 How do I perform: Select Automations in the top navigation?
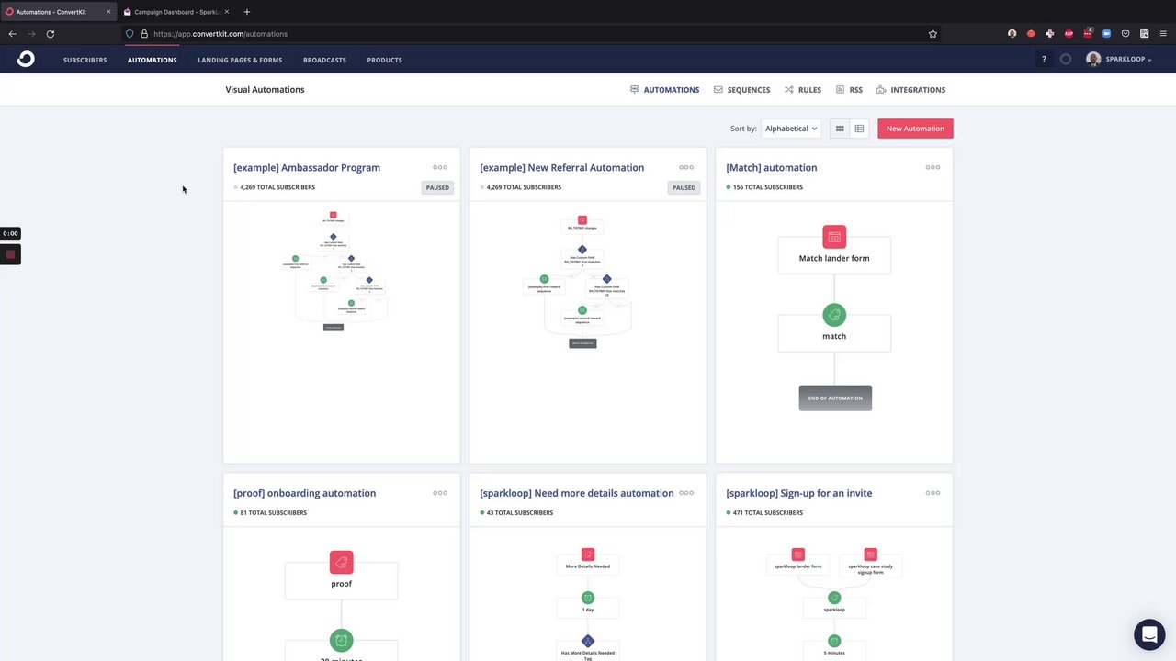tap(152, 60)
